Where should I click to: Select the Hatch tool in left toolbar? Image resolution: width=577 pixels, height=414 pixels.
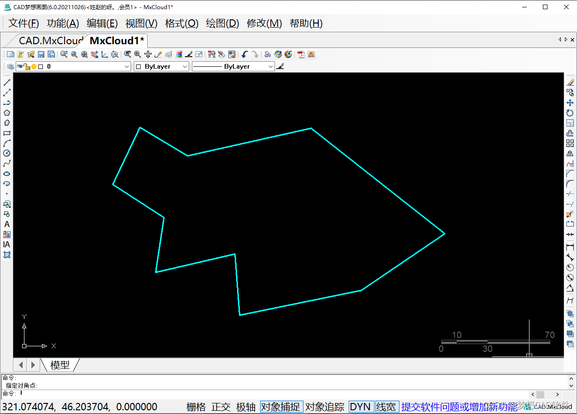[x=7, y=255]
